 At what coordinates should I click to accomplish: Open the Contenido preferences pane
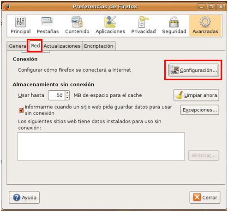point(77,25)
